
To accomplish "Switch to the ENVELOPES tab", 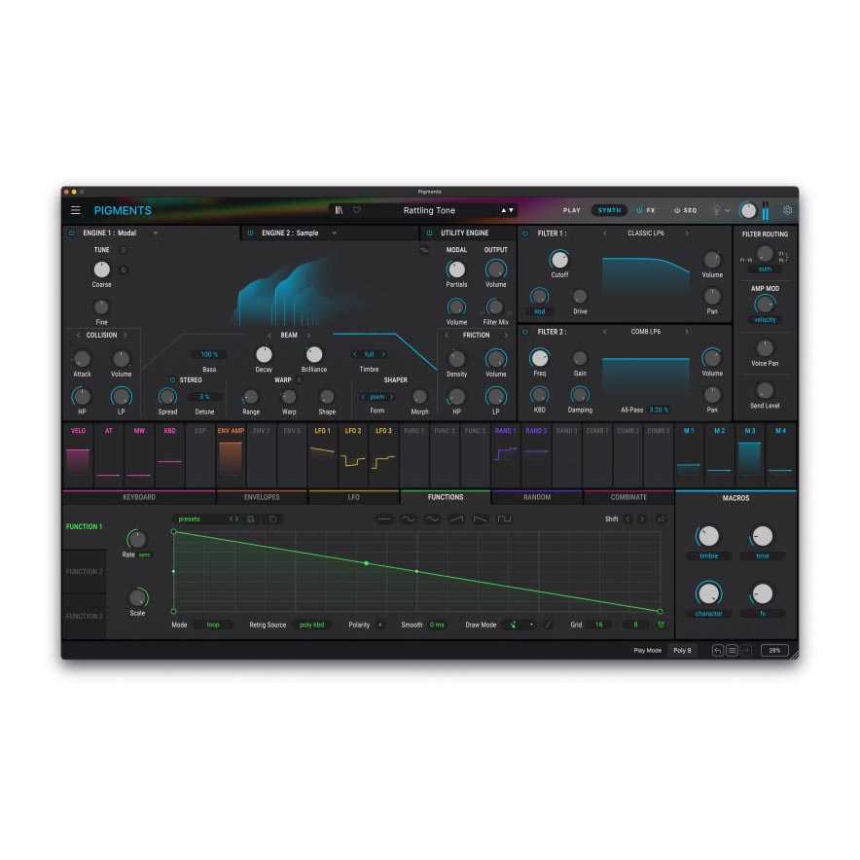I will (x=262, y=497).
